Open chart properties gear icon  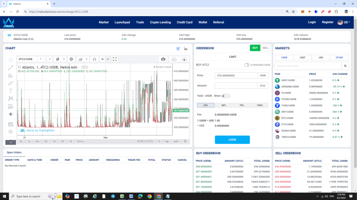coord(71,59)
